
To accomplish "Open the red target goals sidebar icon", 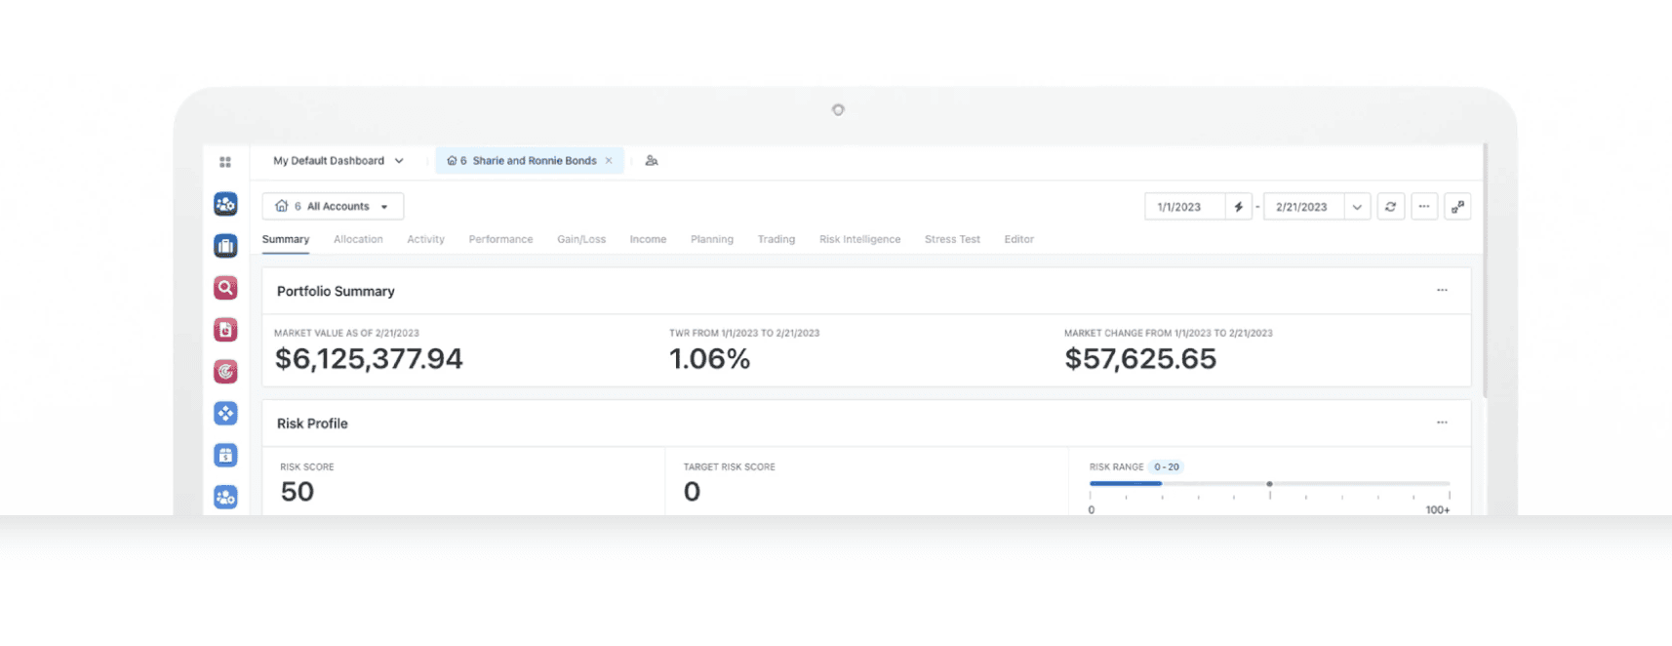I will (225, 371).
